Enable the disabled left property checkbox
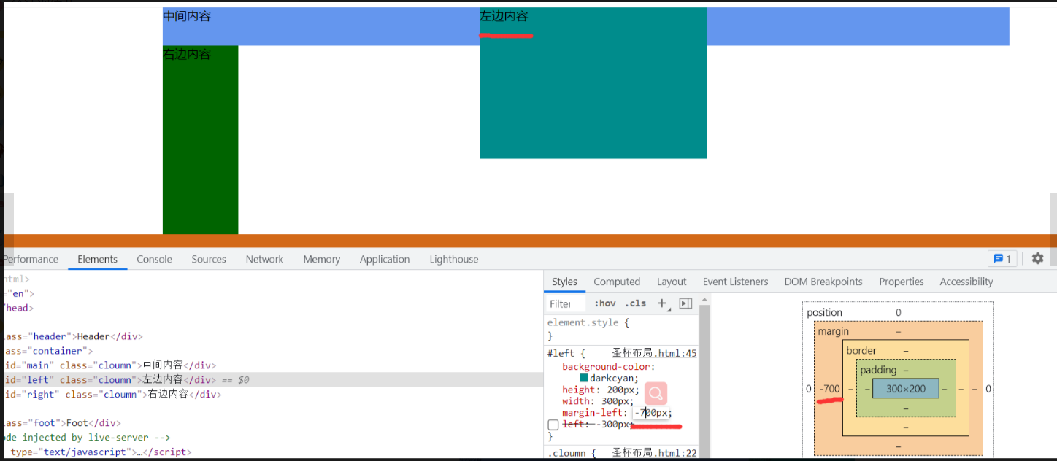1057x461 pixels. click(x=553, y=425)
